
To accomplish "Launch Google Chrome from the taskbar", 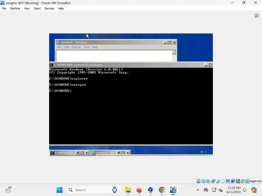I will [x=162, y=190].
